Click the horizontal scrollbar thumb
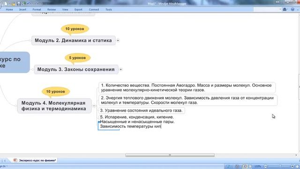Image resolution: width=300 pixels, height=169 pixels. pos(170,155)
